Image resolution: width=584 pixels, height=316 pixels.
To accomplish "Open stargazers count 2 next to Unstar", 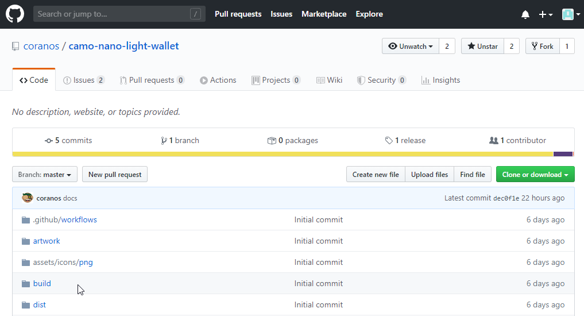I will pos(512,46).
